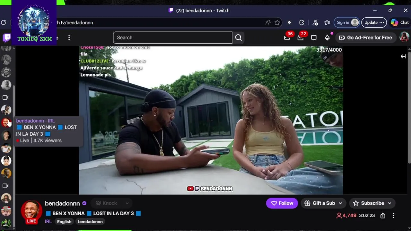Open the channel three-dot options menu
The image size is (411, 231).
pos(393,216)
